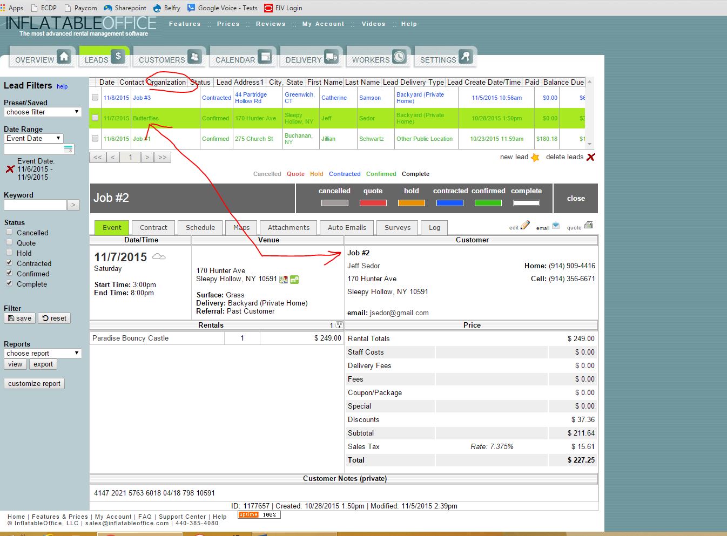Set status using the green confirmed swatch
The width and height of the screenshot is (727, 536).
pos(488,203)
